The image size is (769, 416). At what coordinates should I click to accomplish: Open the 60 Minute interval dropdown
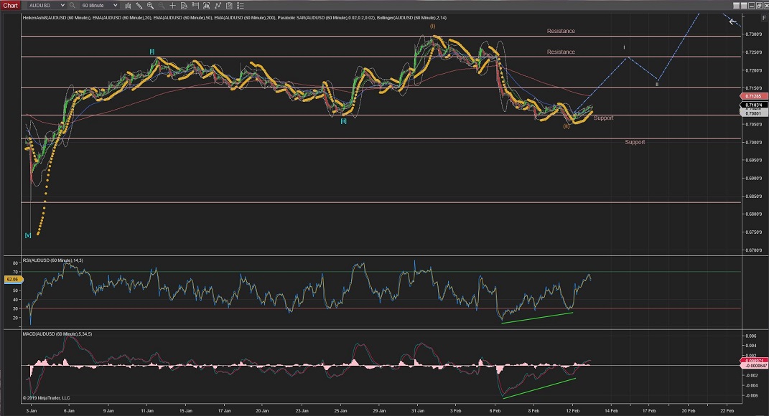(x=100, y=6)
